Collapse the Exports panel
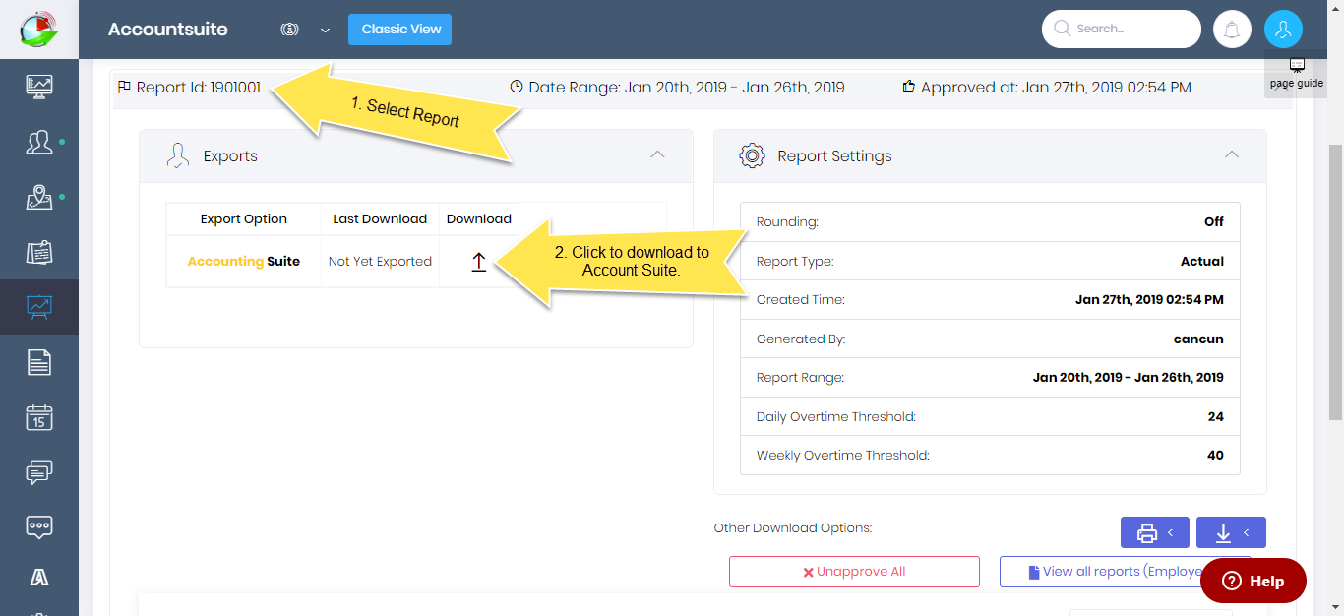Viewport: 1344px width, 616px height. [x=658, y=154]
